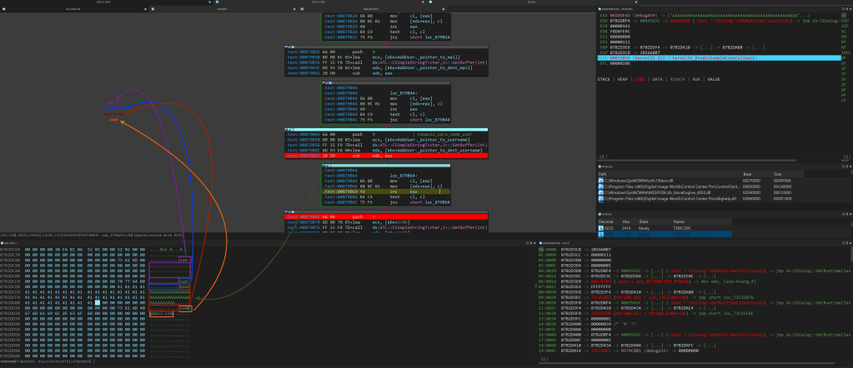Select thread 2410 Ready row
Viewport: 853px width, 368px height.
tap(667, 228)
